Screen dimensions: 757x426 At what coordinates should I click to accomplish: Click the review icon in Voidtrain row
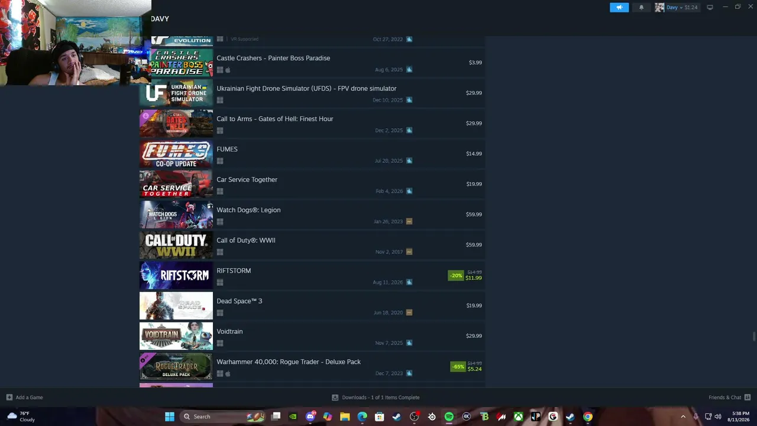[x=409, y=343]
